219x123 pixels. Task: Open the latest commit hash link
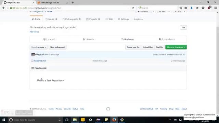pos(170,55)
